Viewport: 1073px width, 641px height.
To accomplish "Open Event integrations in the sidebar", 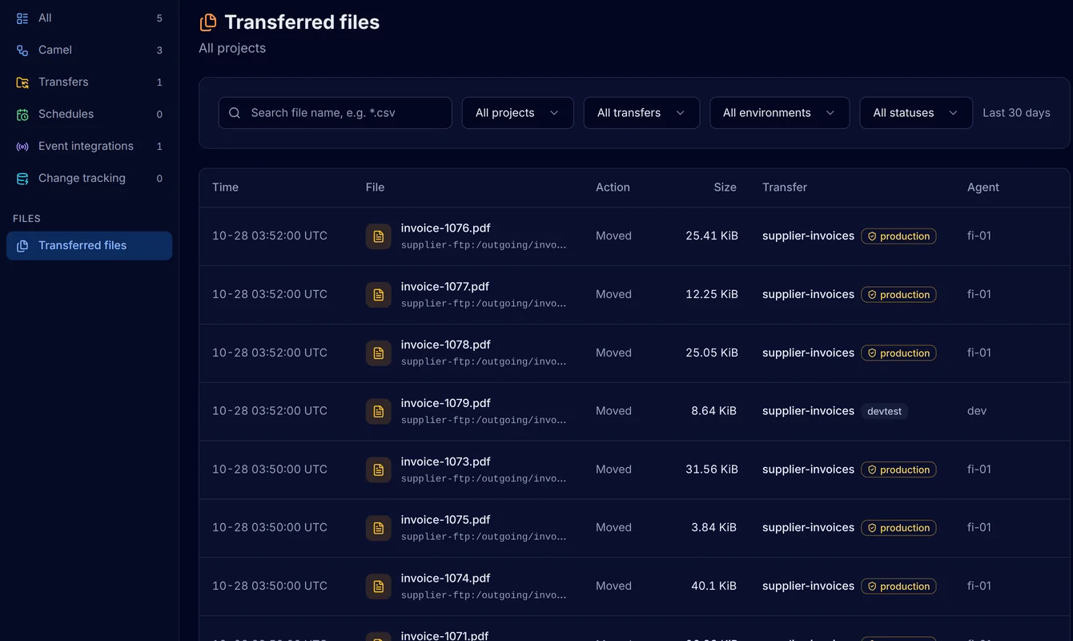I will [x=89, y=146].
